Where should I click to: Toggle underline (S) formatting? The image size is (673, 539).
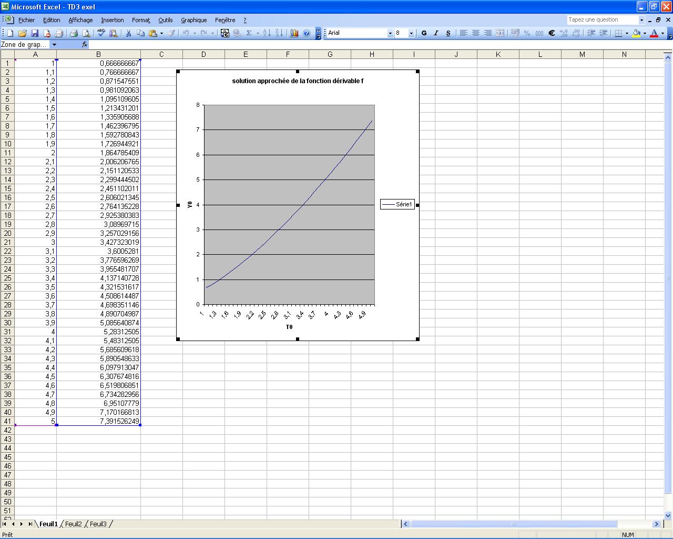[x=448, y=33]
